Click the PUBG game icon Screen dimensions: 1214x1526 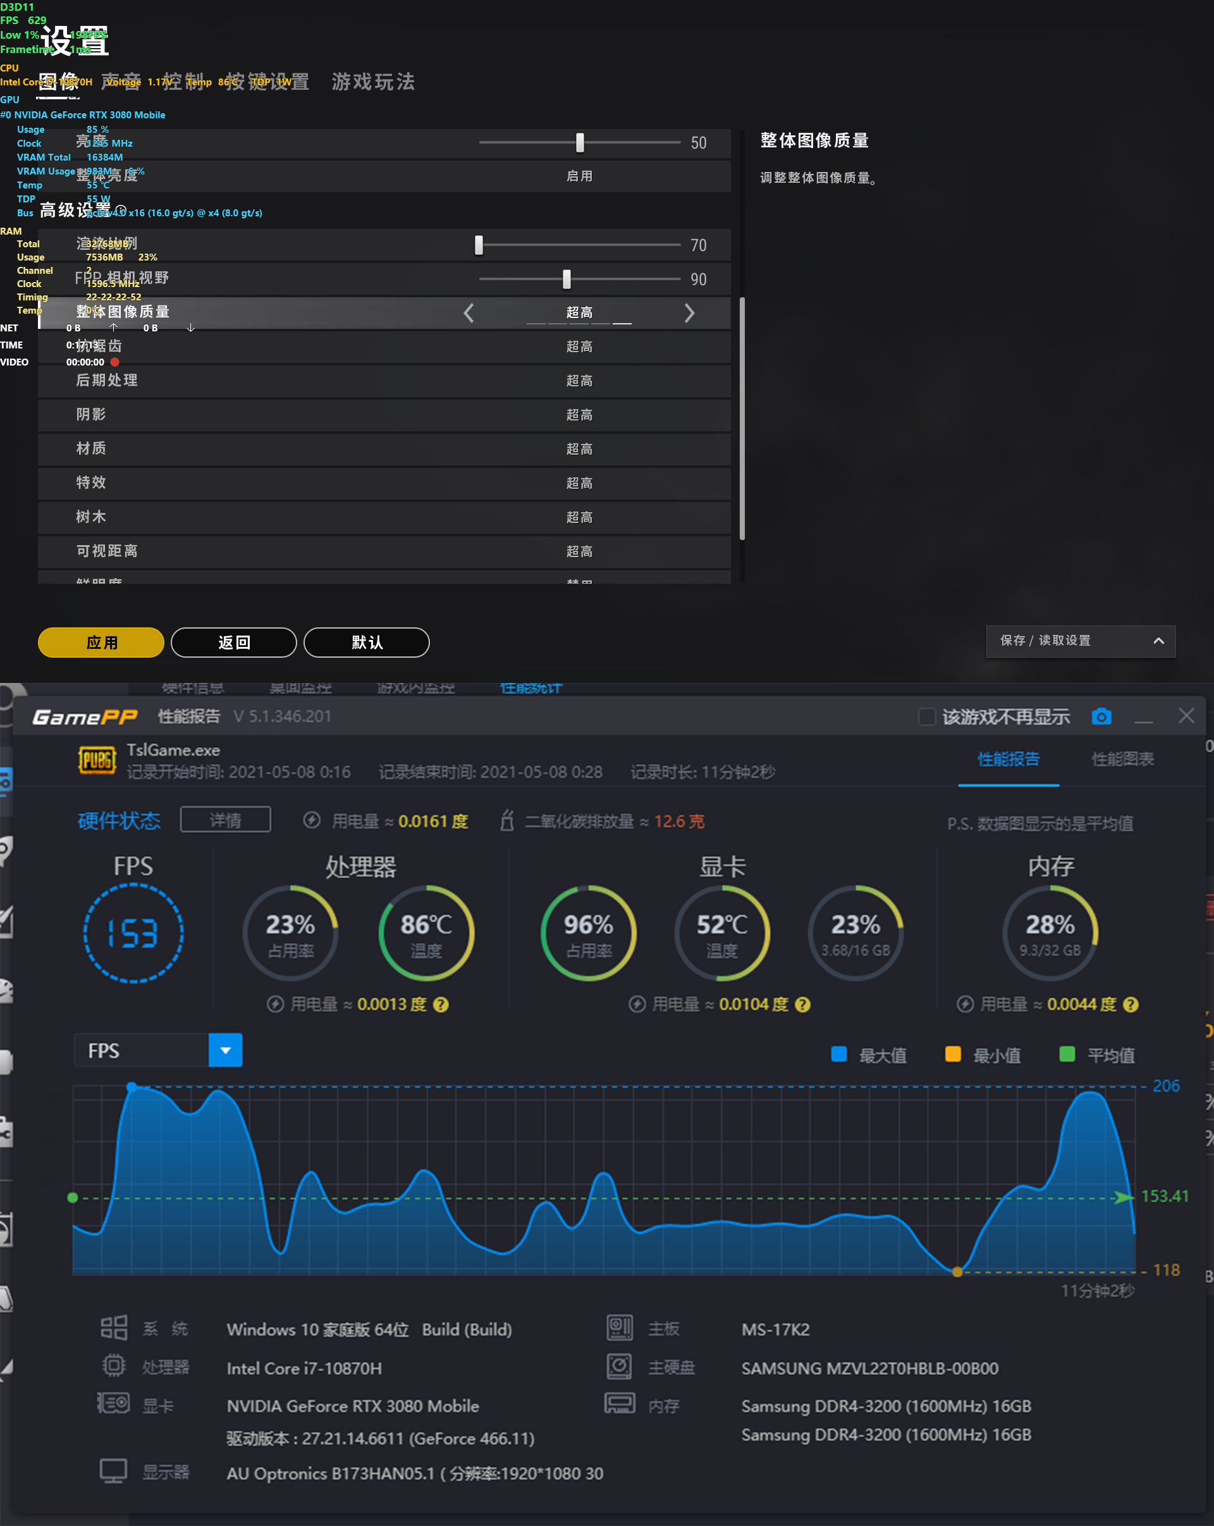(97, 760)
